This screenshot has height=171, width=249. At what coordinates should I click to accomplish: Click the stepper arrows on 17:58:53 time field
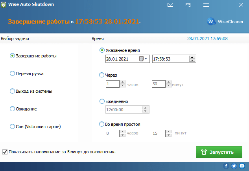192,59
